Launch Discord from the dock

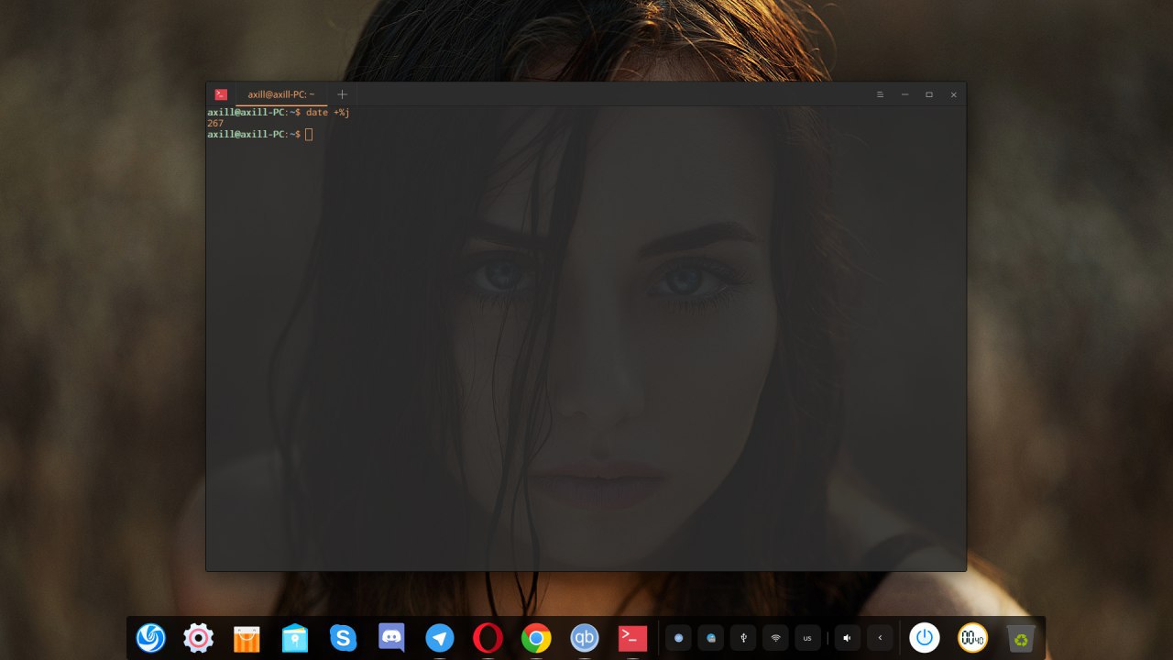coord(391,637)
